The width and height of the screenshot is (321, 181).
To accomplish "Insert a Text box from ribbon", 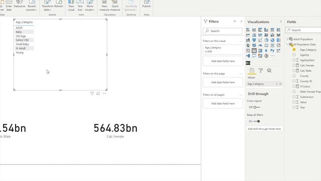I will click(x=80, y=6).
